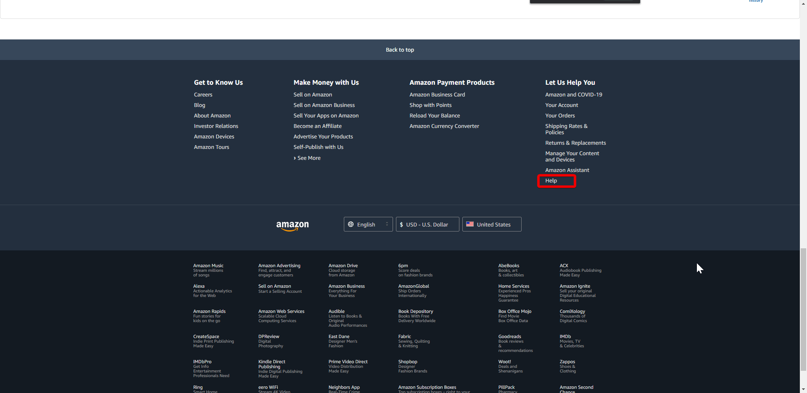Open the Blog link
Viewport: 807px width, 393px height.
[x=200, y=105]
